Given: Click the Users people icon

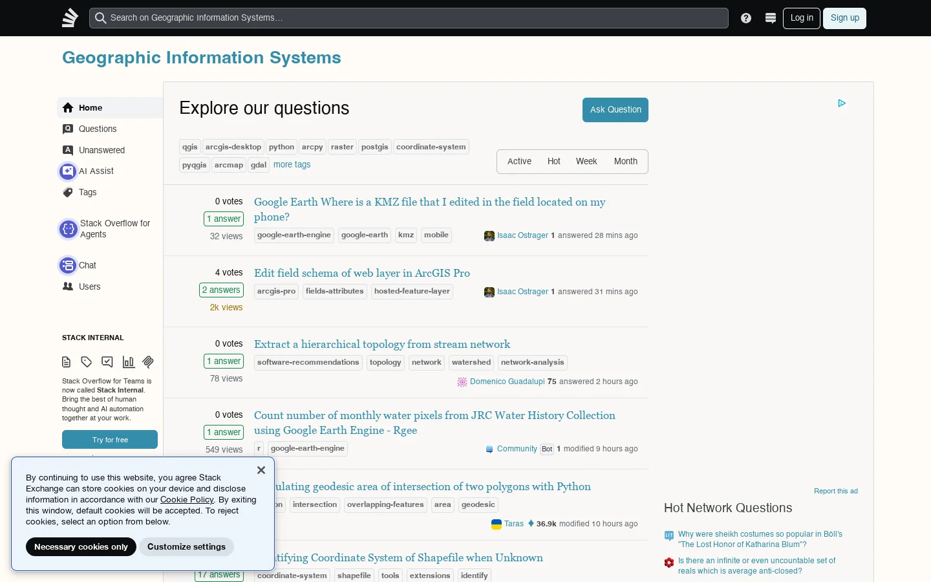Looking at the screenshot, I should 68,286.
